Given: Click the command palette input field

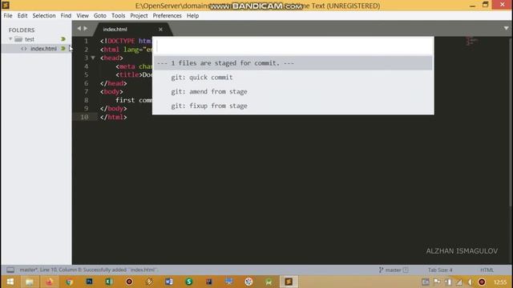Looking at the screenshot, I should (293, 47).
